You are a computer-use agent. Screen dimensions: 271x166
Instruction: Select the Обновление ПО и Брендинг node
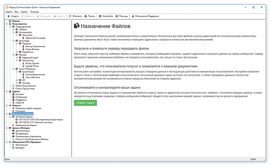click(27, 142)
